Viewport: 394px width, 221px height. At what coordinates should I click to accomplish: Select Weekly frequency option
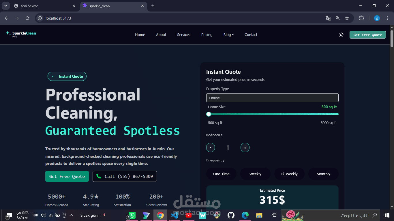(255, 174)
